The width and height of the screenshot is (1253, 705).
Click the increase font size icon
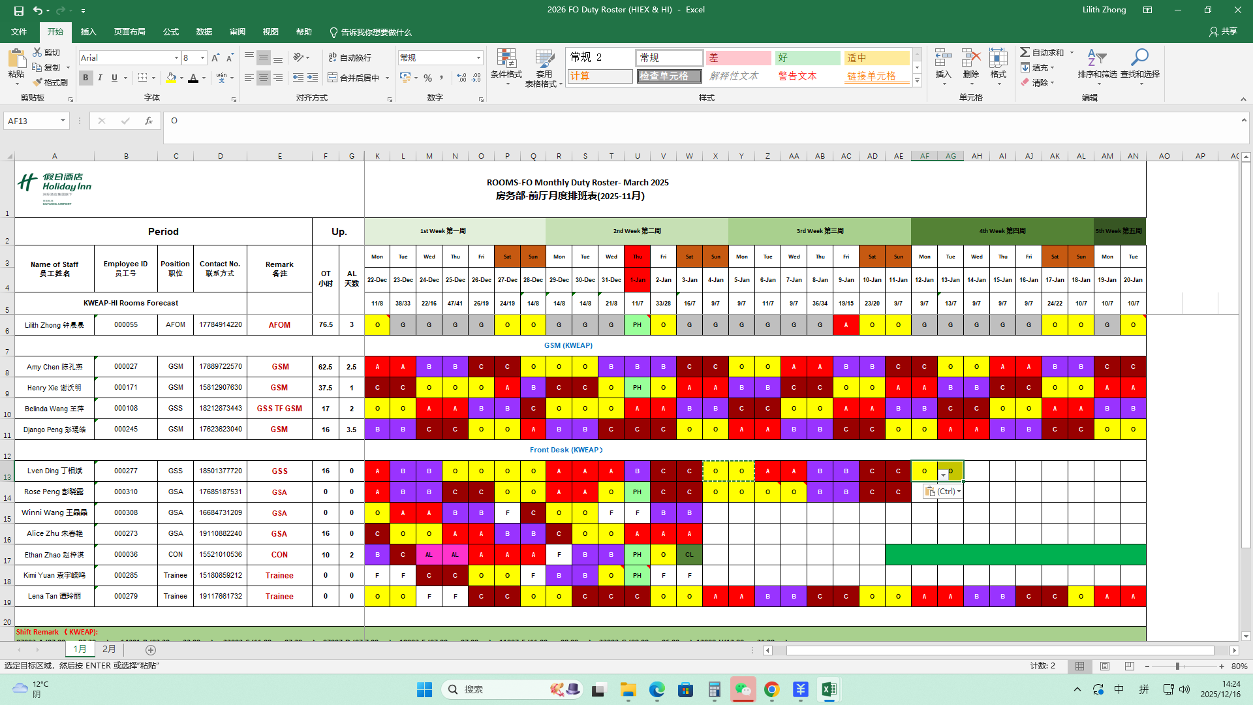click(215, 57)
